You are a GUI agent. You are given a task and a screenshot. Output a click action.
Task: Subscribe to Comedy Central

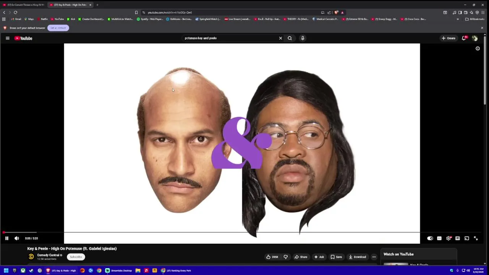(76, 257)
